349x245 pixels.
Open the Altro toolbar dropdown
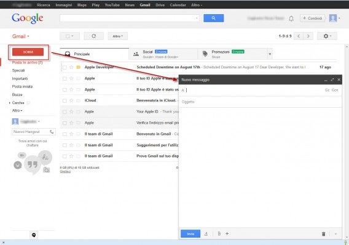[x=118, y=36]
